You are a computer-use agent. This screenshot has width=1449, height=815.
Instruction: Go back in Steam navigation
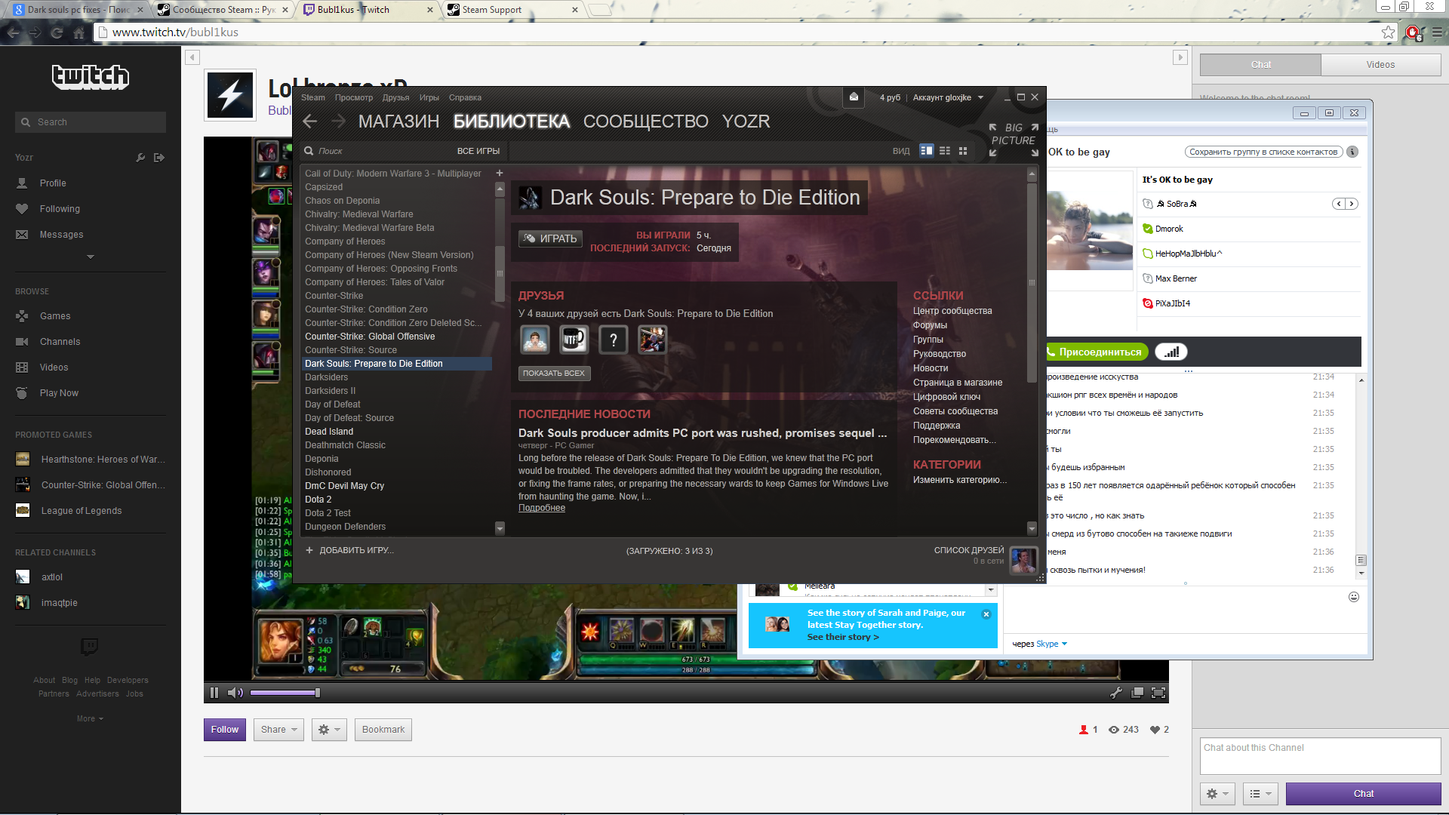pos(309,121)
